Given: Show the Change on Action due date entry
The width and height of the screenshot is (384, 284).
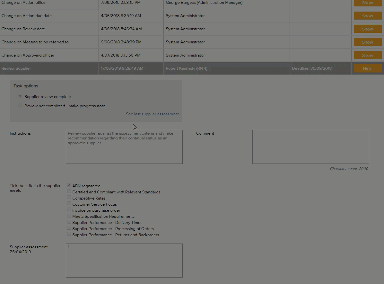Looking at the screenshot, I should (367, 16).
